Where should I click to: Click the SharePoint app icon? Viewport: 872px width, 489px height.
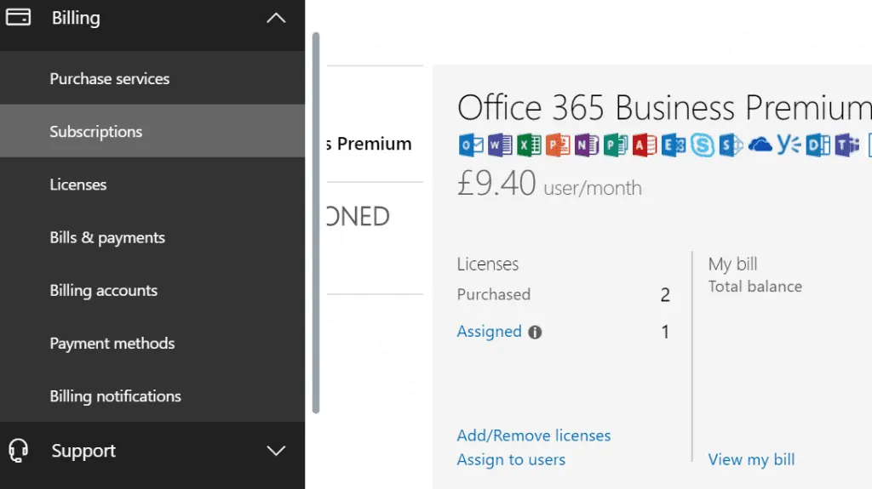click(x=731, y=145)
